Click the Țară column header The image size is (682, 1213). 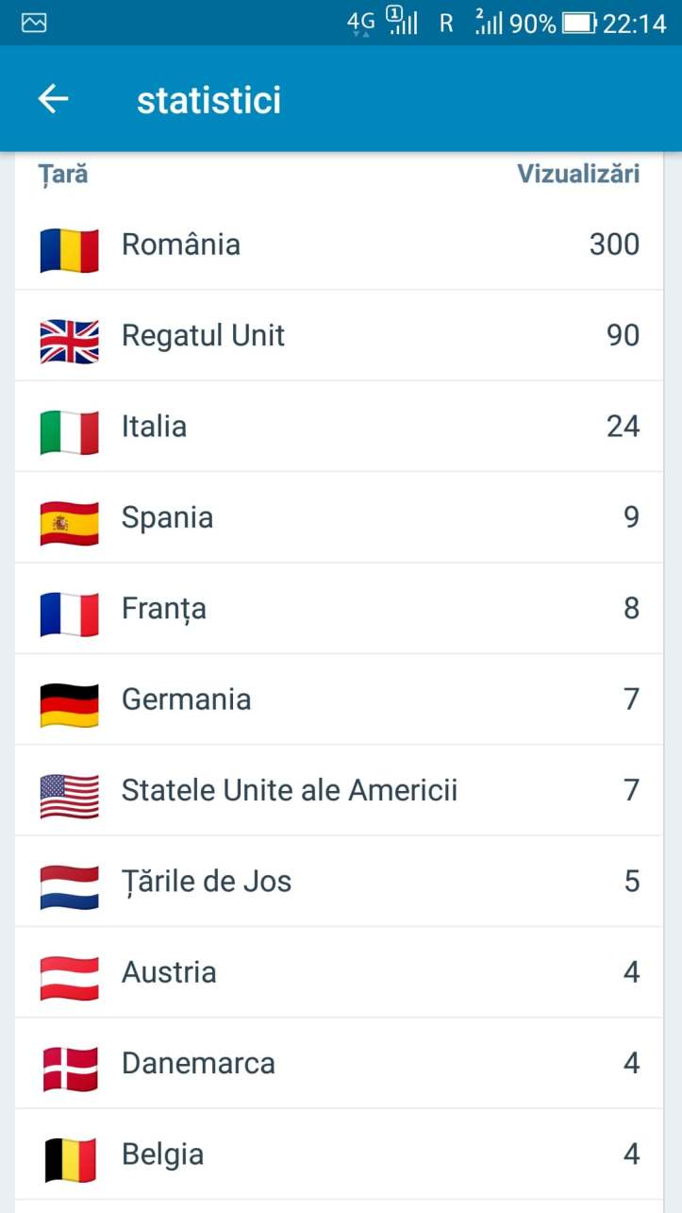[x=63, y=174]
